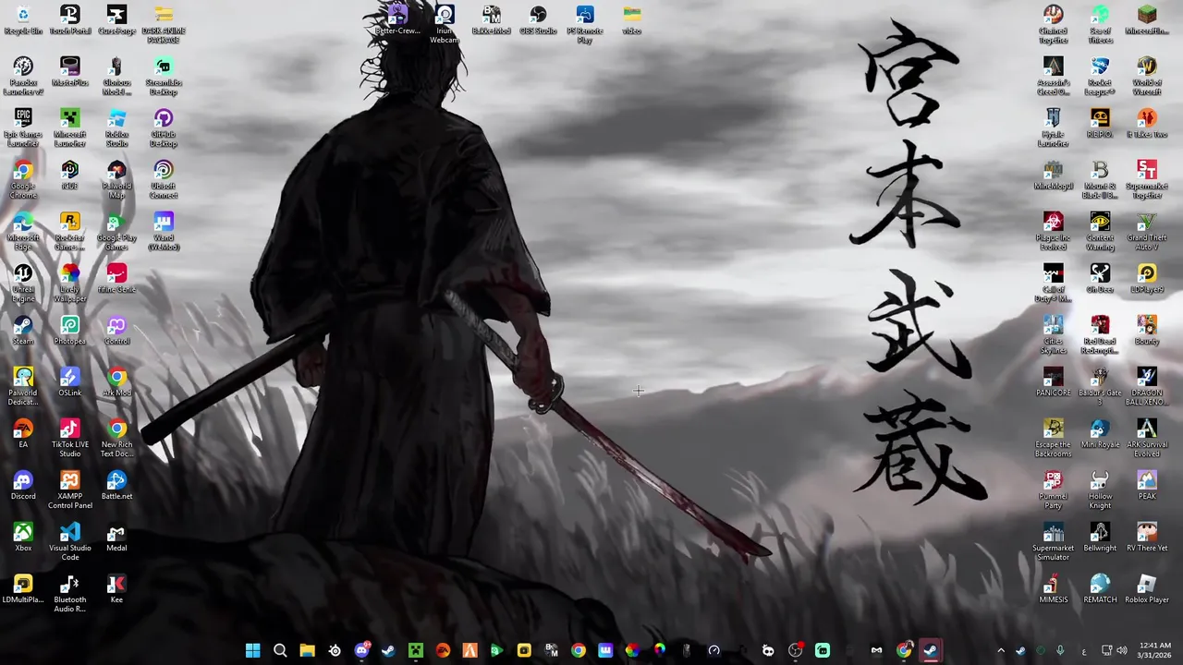Open the Photopea desktop shortcut
1183x665 pixels.
point(70,331)
